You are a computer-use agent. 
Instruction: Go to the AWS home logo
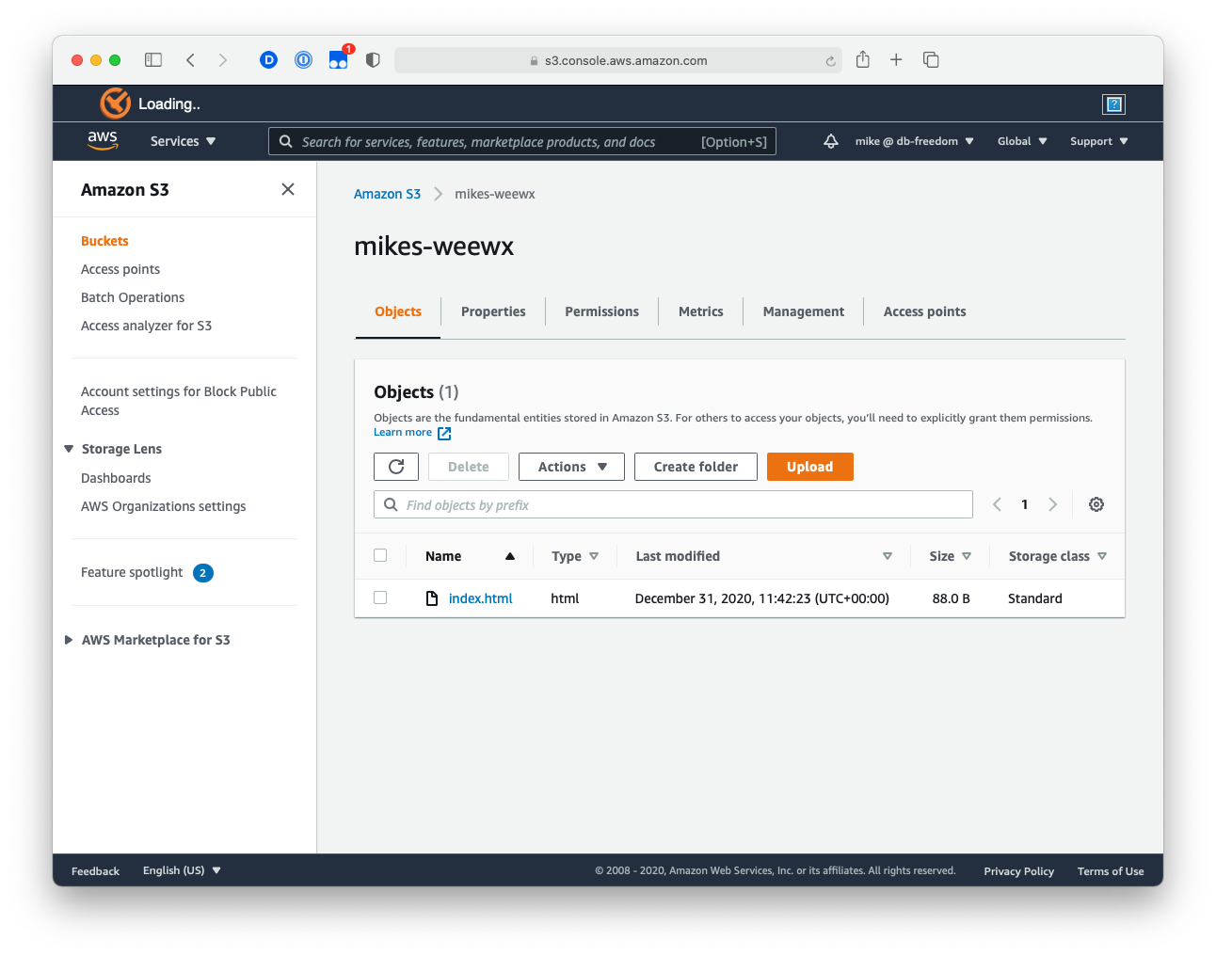point(103,140)
